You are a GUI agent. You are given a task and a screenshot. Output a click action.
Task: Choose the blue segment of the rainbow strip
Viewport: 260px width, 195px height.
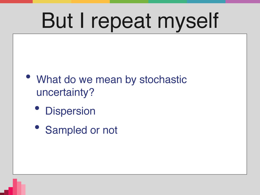click(x=206, y=2)
